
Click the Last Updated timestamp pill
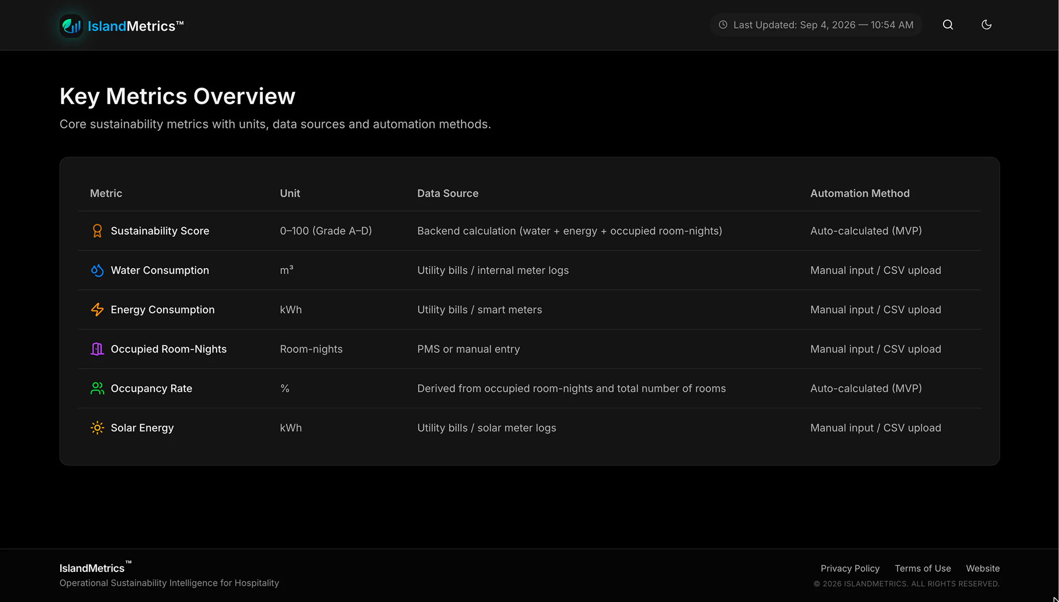click(x=816, y=25)
